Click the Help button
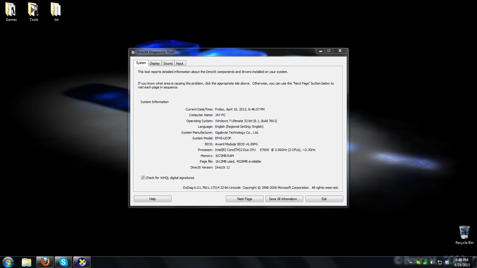The width and height of the screenshot is (477, 268). coord(153,199)
